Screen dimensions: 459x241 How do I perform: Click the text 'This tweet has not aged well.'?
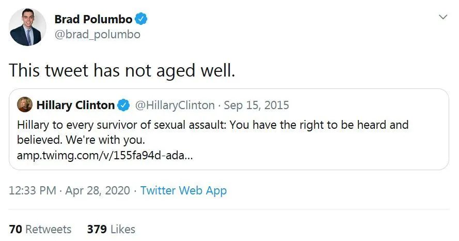pos(122,70)
